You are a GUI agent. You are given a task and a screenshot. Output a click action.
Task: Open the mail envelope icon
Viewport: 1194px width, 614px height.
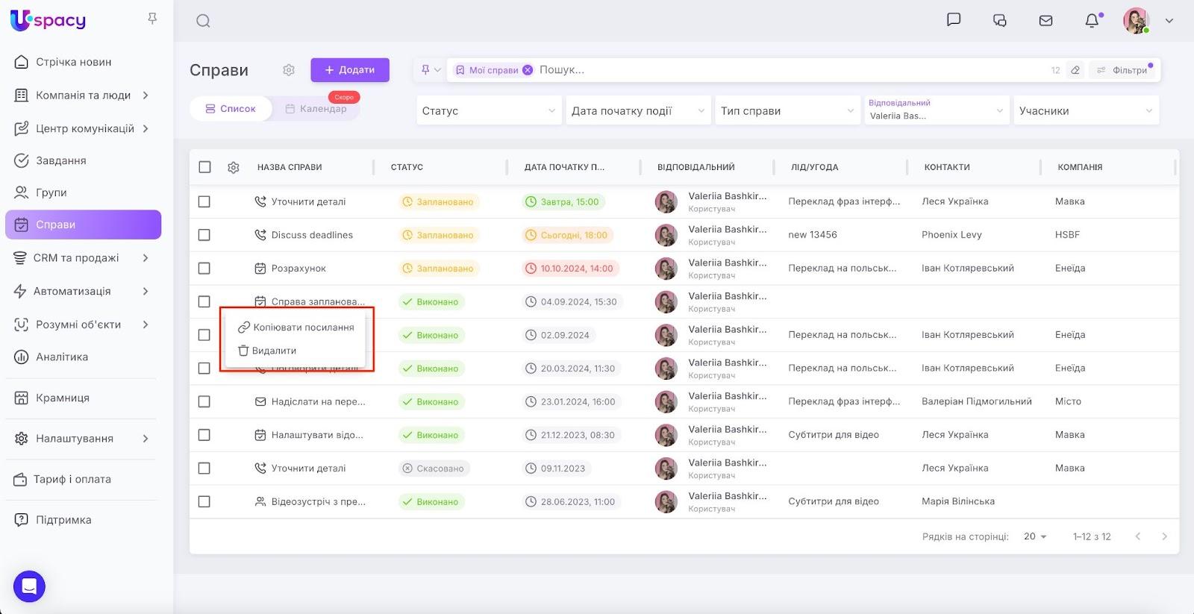point(1045,21)
